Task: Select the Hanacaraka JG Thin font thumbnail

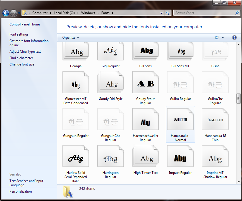Action: coord(215,120)
